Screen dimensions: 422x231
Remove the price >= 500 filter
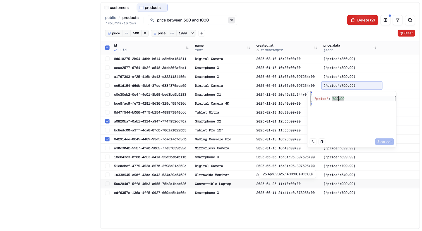click(x=145, y=33)
